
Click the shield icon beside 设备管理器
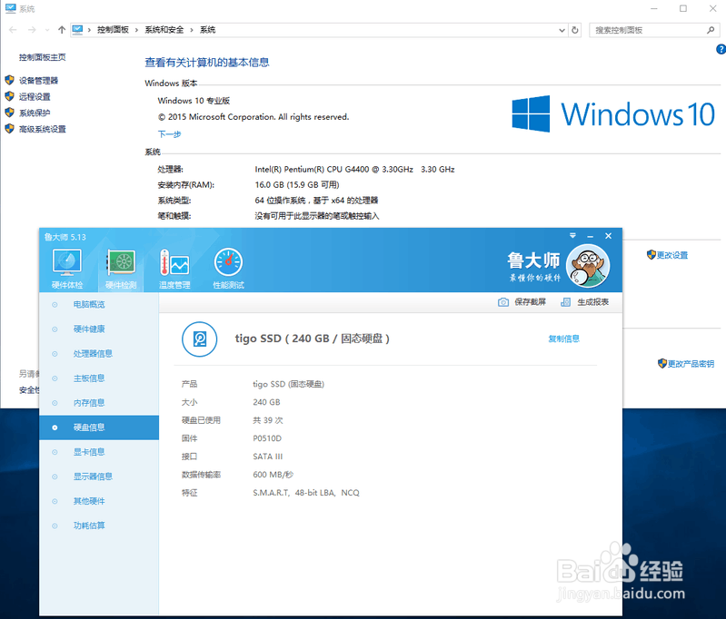(x=9, y=80)
